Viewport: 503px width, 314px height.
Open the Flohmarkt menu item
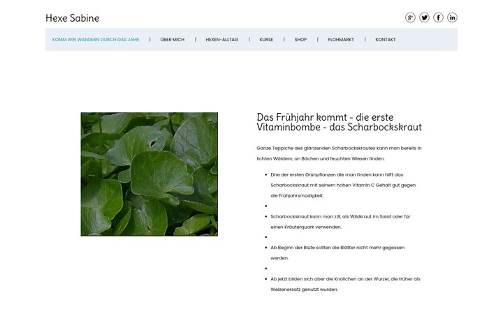[x=341, y=40]
